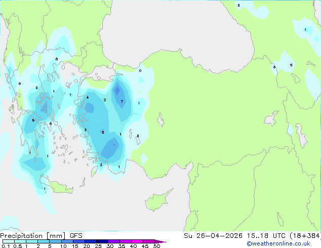This screenshot has width=321, height=248.
Task: Click the 0.1–0.5 mm legend color swatch
Action: (9, 241)
